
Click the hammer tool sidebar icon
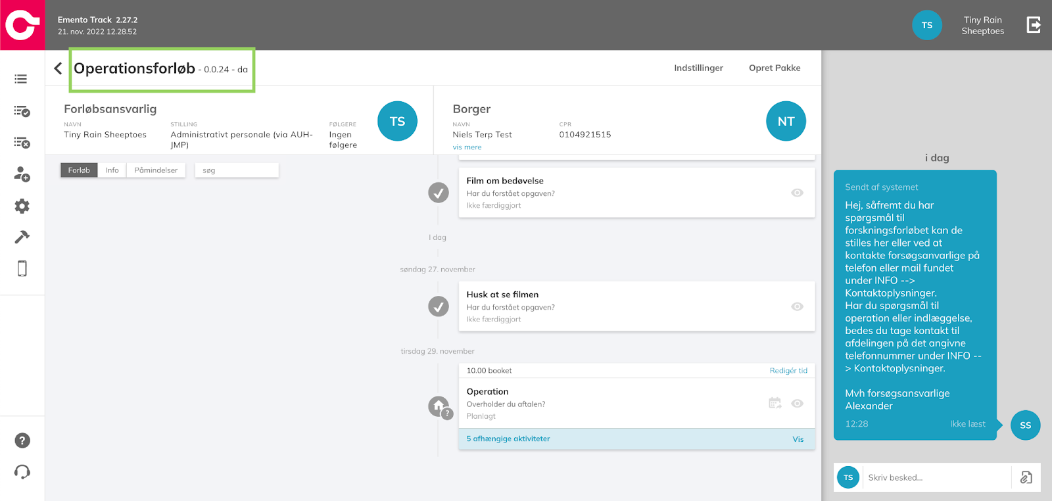click(22, 237)
